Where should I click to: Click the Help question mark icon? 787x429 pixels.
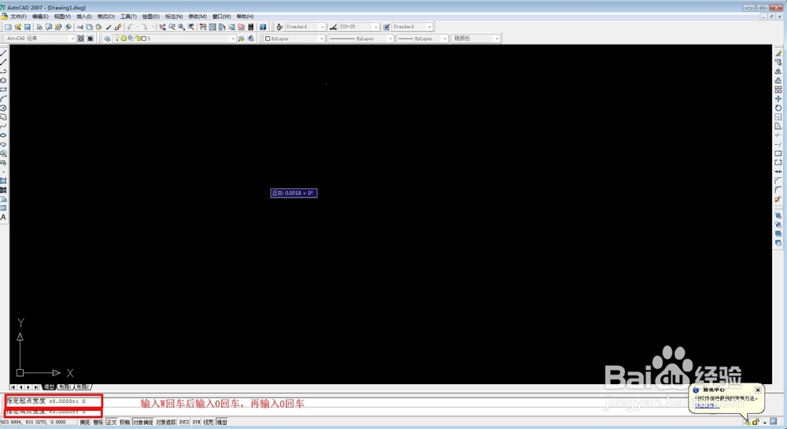click(x=263, y=27)
